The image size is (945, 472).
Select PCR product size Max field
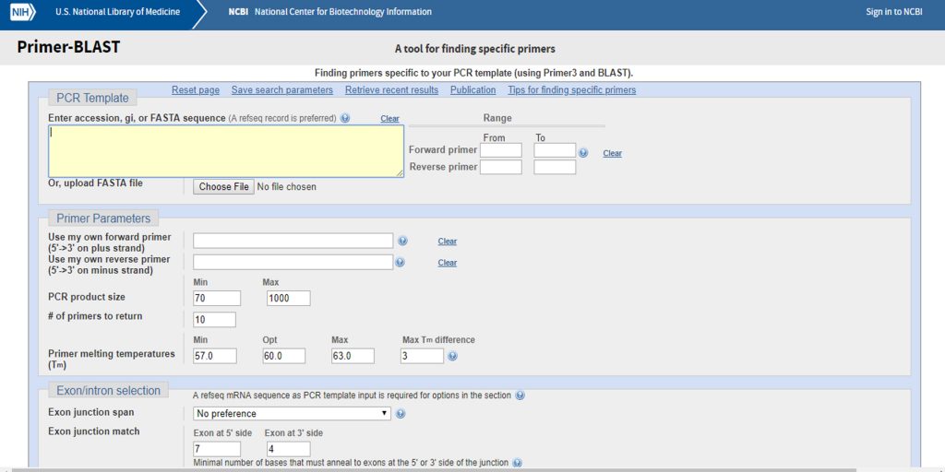[289, 298]
